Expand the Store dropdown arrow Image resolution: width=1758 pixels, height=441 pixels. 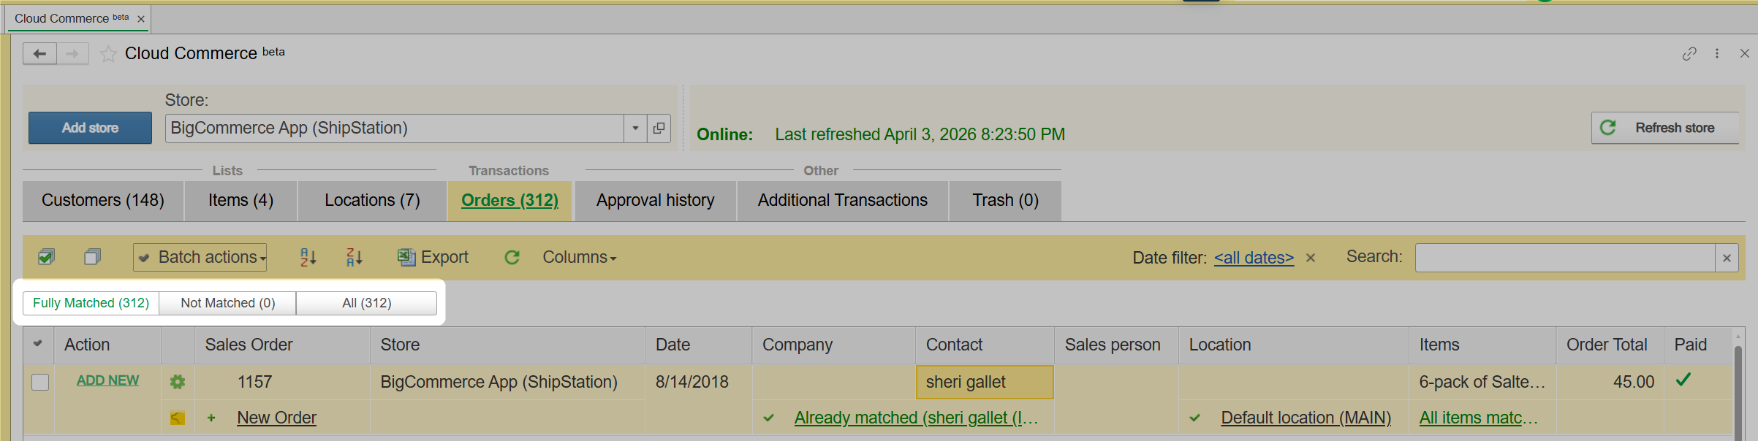(x=635, y=129)
